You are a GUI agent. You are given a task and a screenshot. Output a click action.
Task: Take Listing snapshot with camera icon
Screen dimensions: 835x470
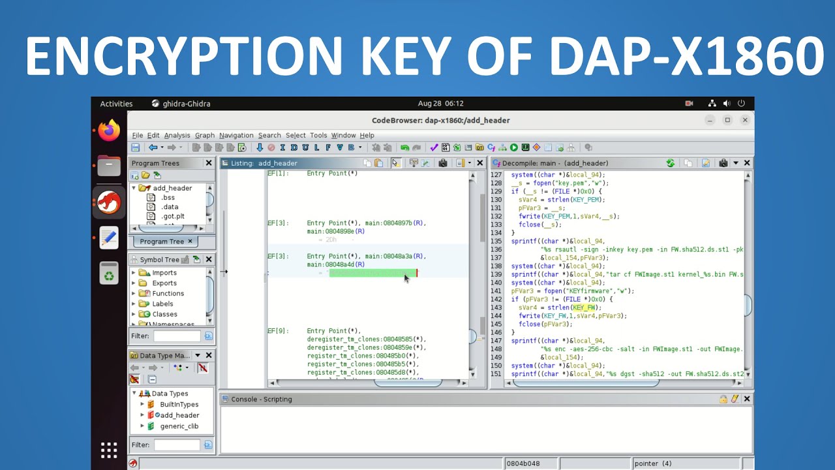(x=443, y=163)
